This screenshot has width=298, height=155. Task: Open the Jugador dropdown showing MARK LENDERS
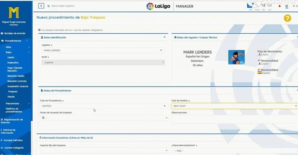click(103, 50)
